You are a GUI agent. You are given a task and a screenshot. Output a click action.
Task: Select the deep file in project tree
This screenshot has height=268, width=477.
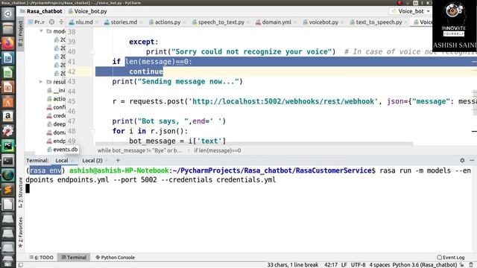[x=57, y=124]
